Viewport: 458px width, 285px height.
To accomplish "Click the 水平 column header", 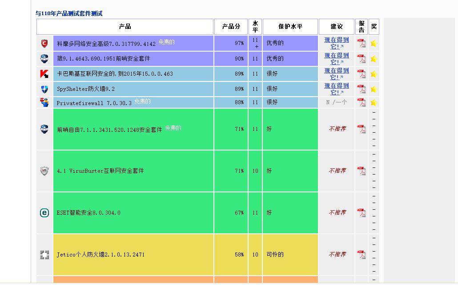I will pyautogui.click(x=255, y=27).
